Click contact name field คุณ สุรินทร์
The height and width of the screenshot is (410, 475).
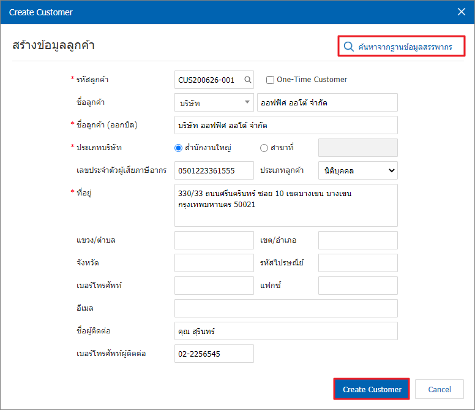(x=286, y=331)
